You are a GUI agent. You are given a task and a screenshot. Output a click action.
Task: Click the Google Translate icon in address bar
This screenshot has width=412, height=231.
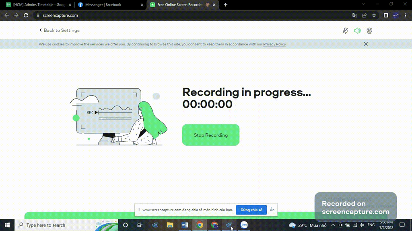(x=354, y=15)
